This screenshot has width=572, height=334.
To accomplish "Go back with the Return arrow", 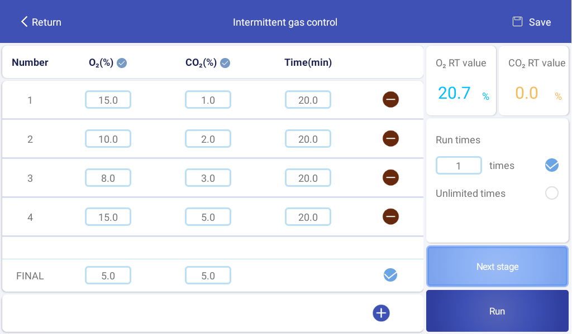I will [x=25, y=22].
